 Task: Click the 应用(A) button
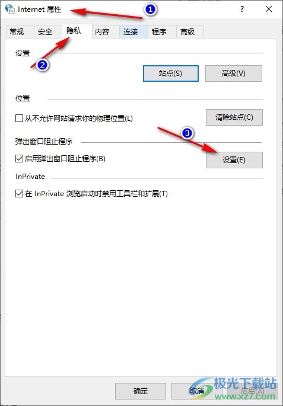point(253,391)
